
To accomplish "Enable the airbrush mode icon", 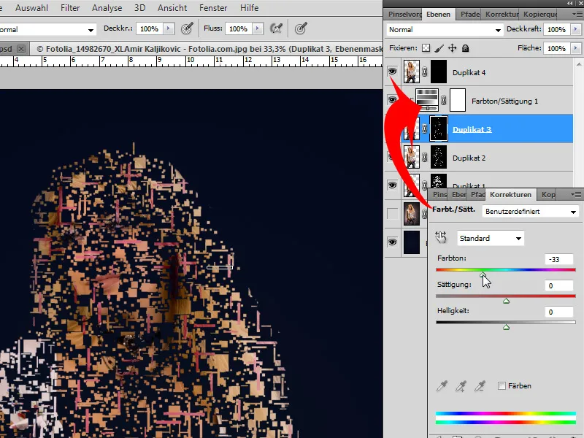I will point(276,28).
